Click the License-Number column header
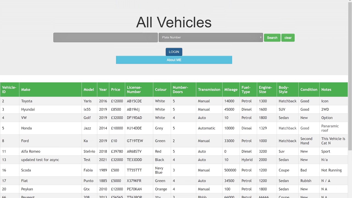The width and height of the screenshot is (352, 198). (x=139, y=90)
